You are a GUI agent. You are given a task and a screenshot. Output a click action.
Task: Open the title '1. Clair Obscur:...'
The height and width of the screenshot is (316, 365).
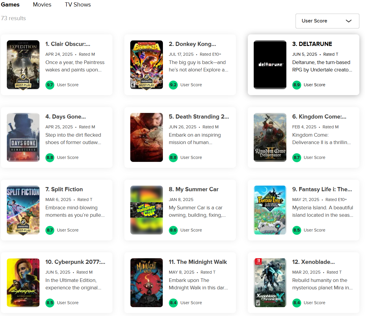click(68, 44)
